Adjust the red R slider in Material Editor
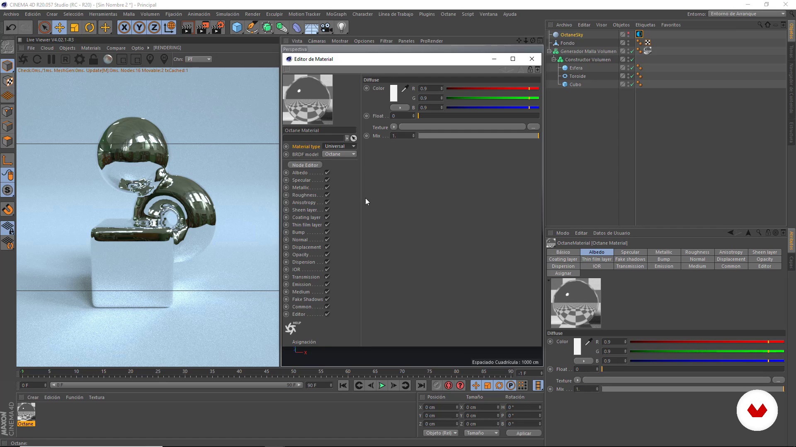 tap(493, 89)
